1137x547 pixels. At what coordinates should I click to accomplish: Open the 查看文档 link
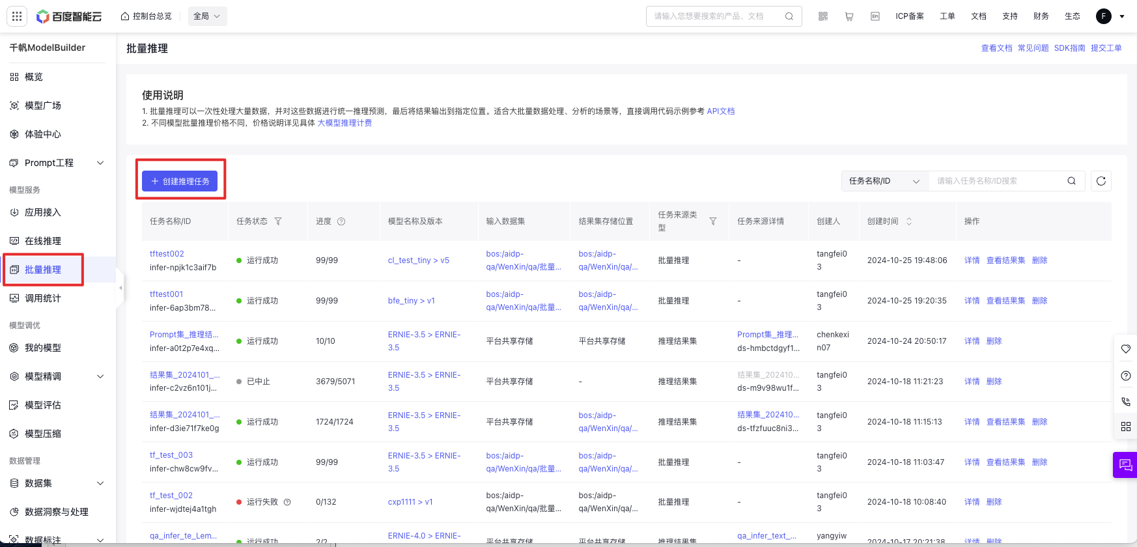(x=997, y=48)
